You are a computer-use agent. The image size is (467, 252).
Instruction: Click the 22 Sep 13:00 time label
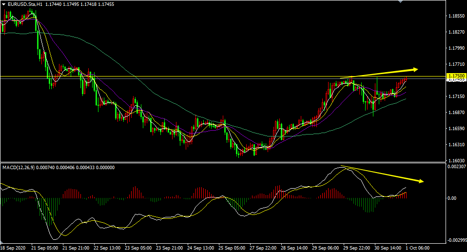click(x=107, y=248)
